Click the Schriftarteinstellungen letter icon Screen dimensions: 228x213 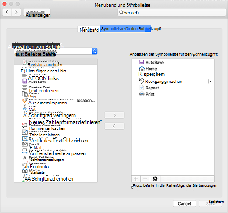25,158
